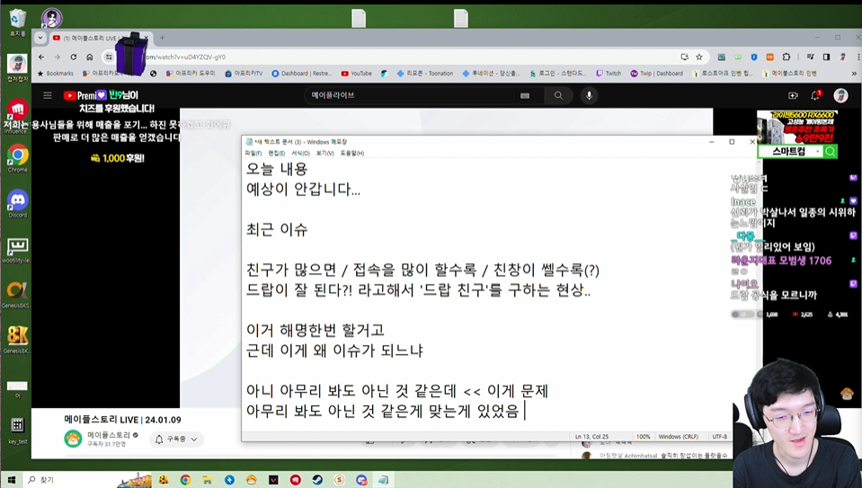
Task: Open YouTube notifications bell
Action: 816,95
